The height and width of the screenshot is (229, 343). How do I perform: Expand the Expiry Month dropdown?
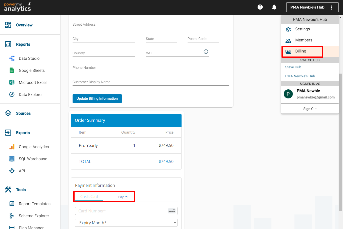pos(126,223)
